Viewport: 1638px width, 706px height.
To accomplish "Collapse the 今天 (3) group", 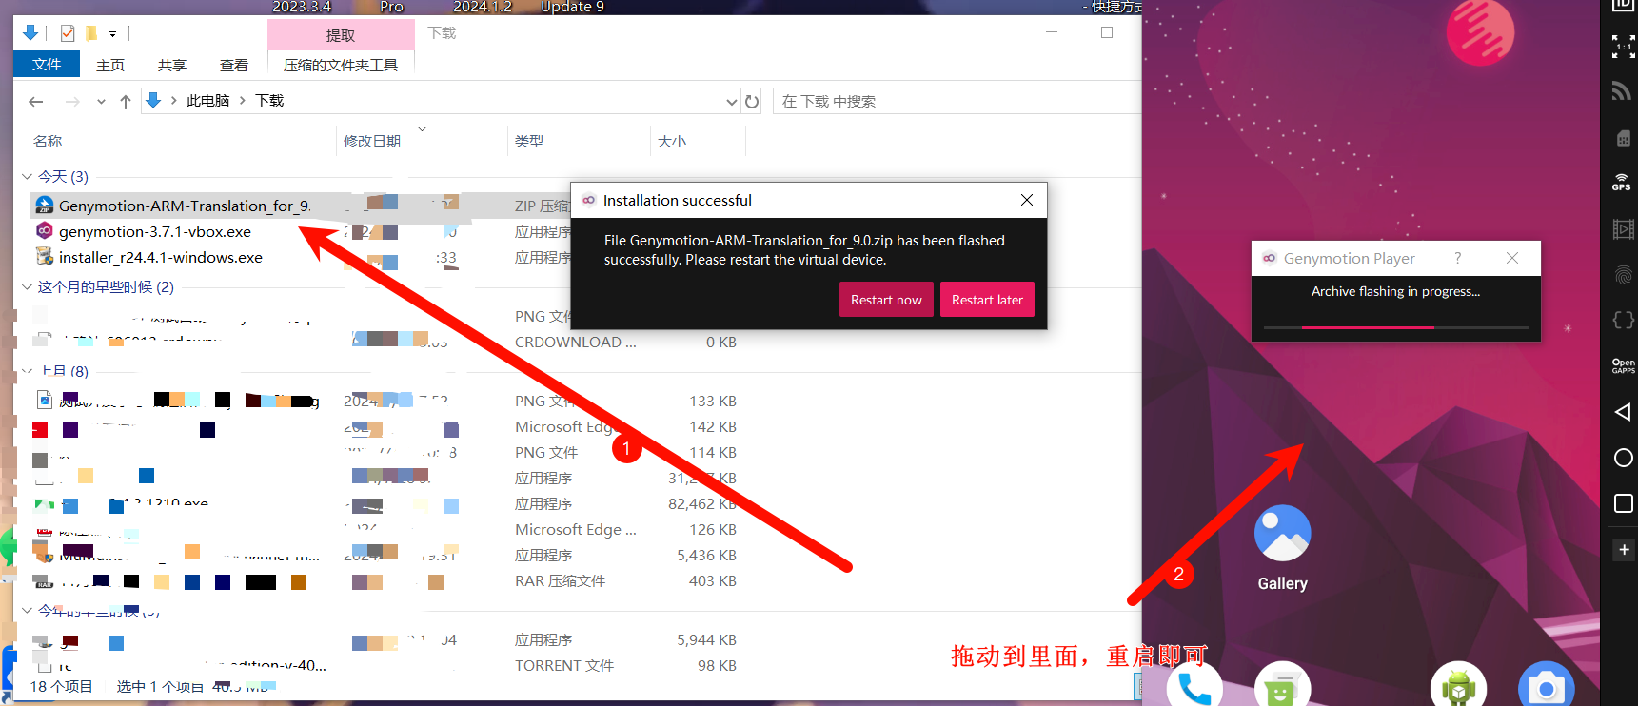I will (28, 176).
